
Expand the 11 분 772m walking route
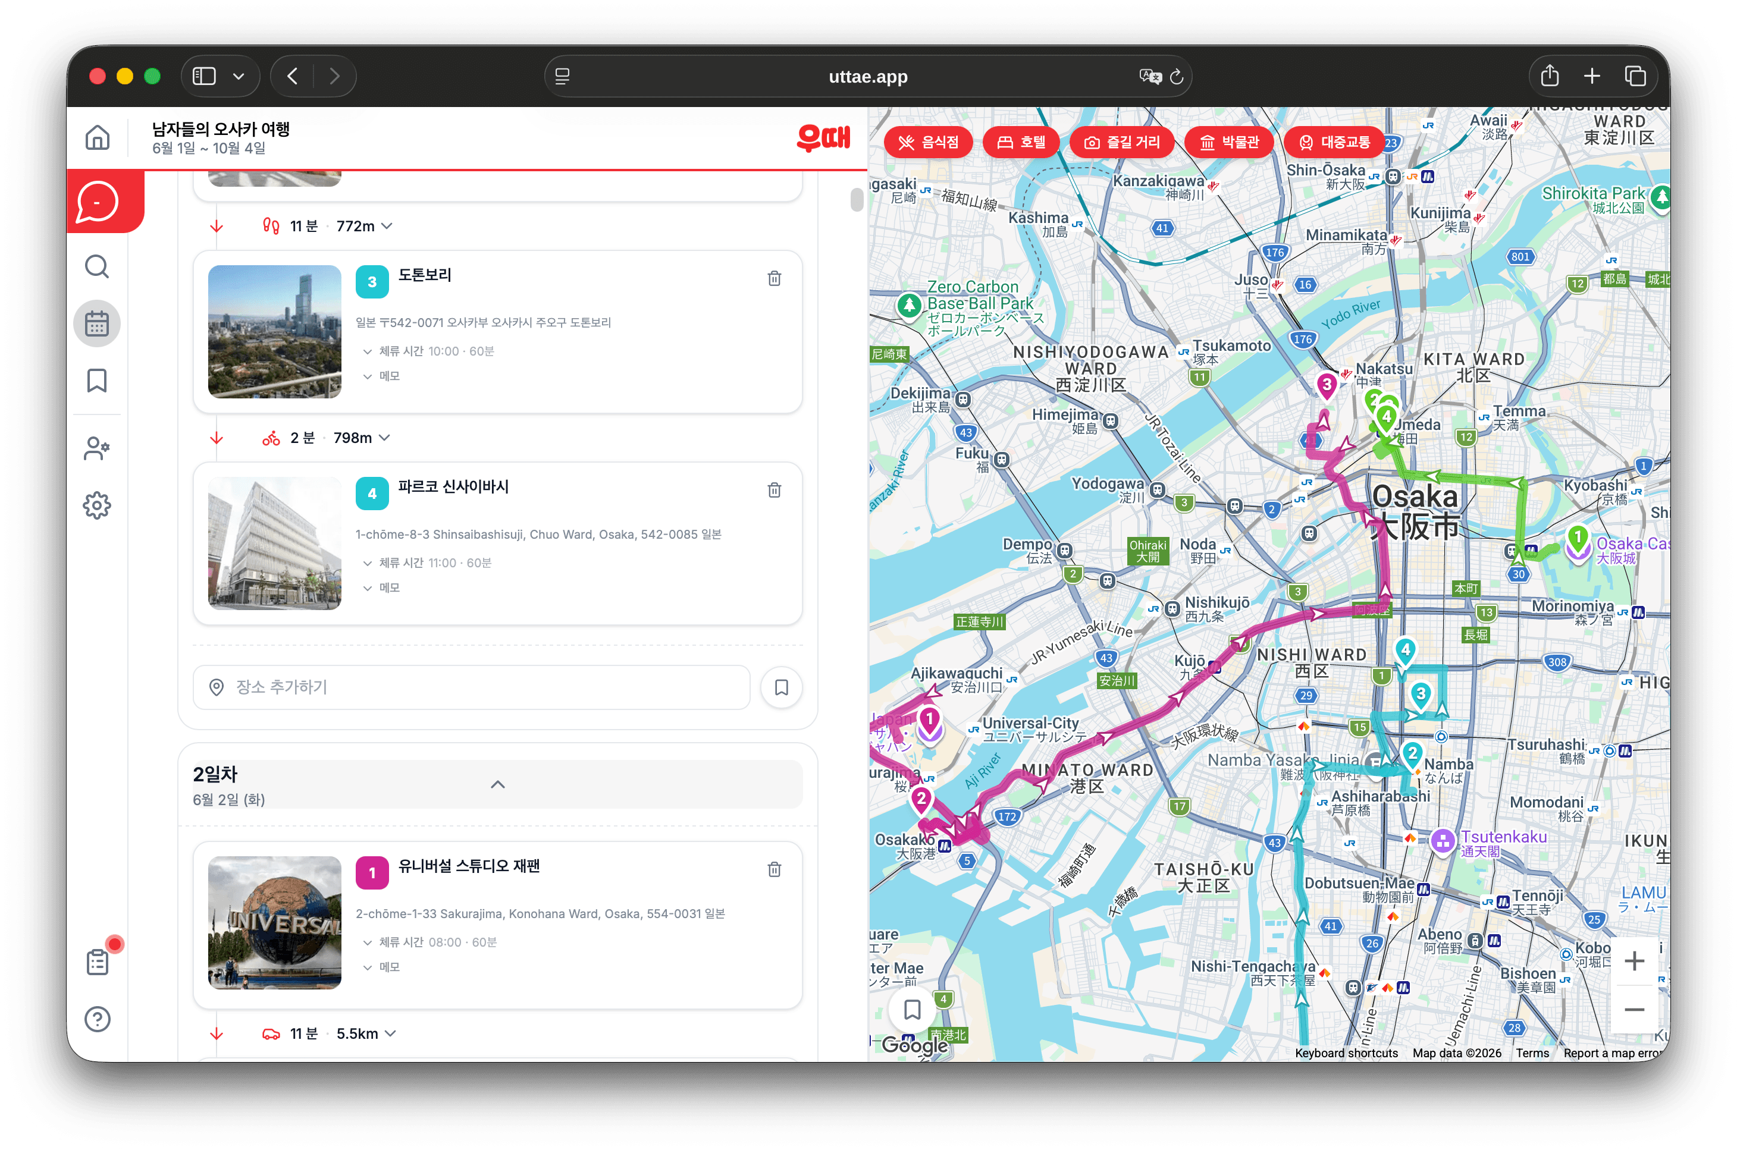click(x=387, y=226)
